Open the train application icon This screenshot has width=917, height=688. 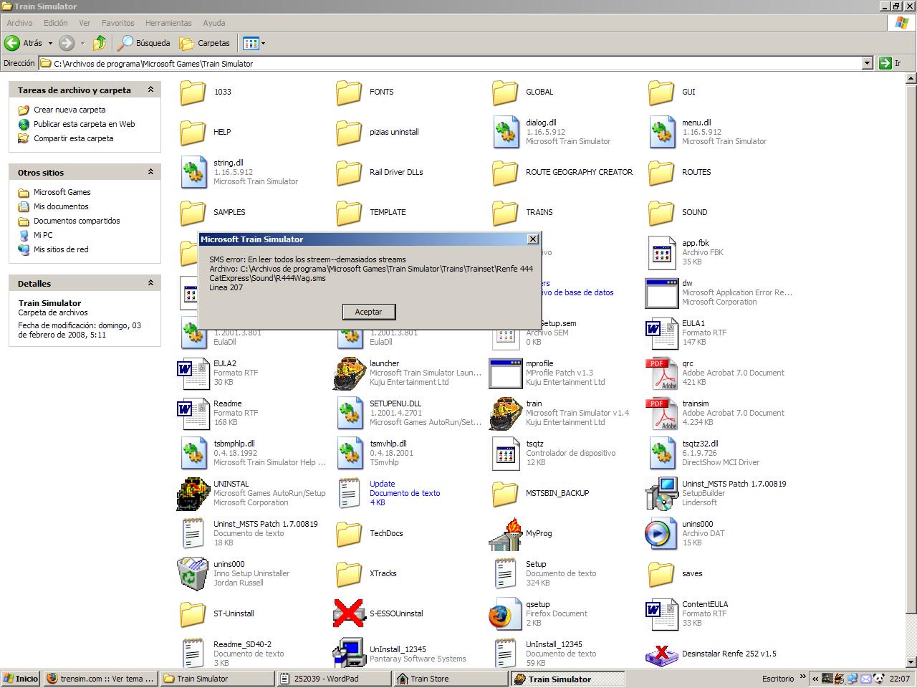point(505,413)
